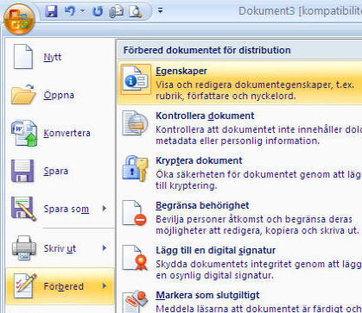
Task: Open the Undo history dropdown arrow
Action: pos(83,11)
